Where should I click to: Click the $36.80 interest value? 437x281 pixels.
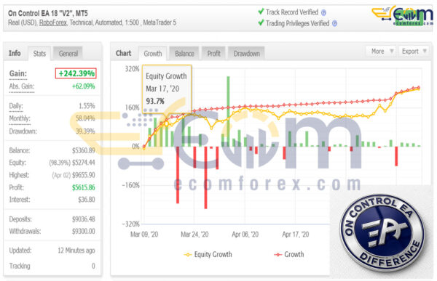[87, 200]
